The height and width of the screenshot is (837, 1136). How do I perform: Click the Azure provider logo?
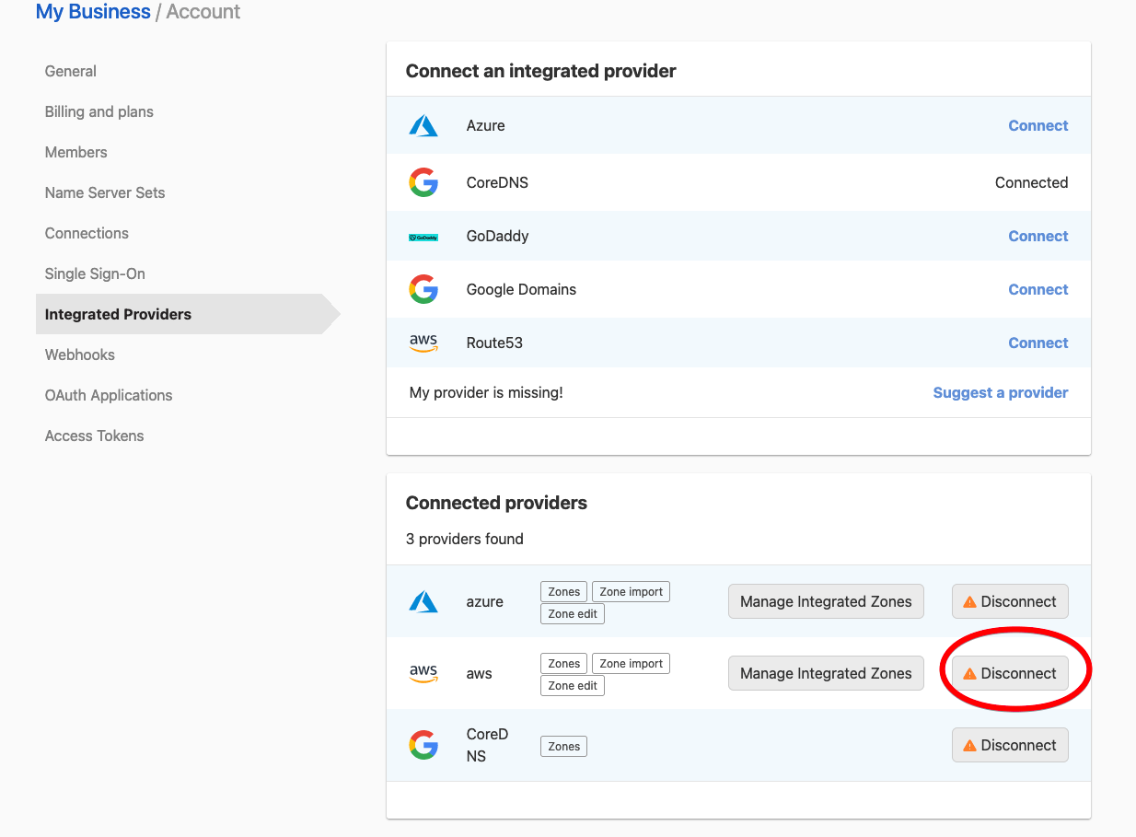(x=423, y=125)
